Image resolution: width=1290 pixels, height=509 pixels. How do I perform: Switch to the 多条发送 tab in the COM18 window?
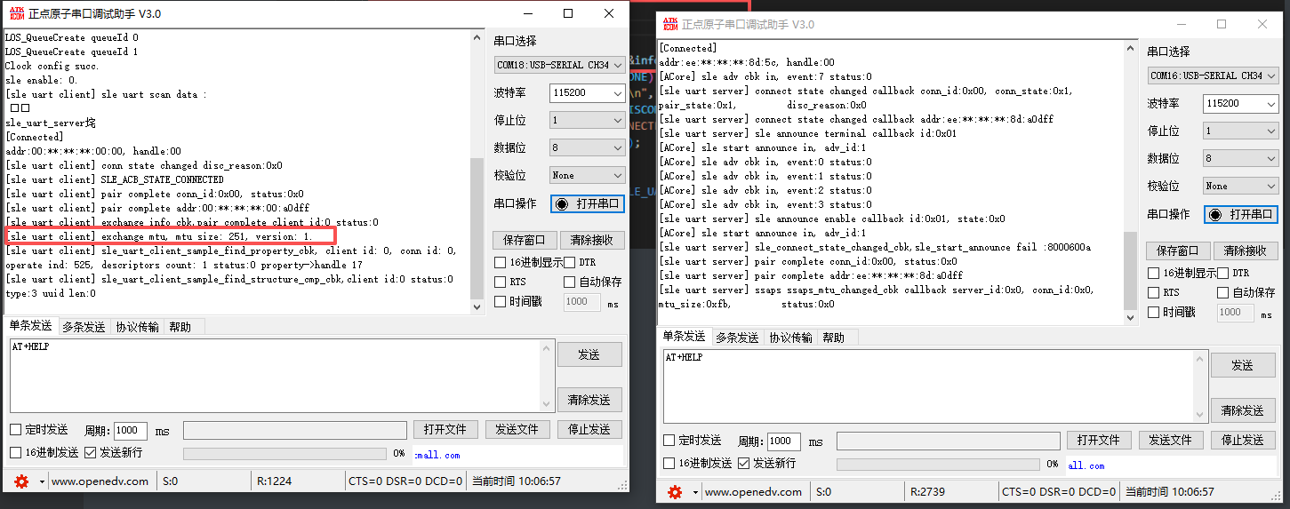coord(84,327)
